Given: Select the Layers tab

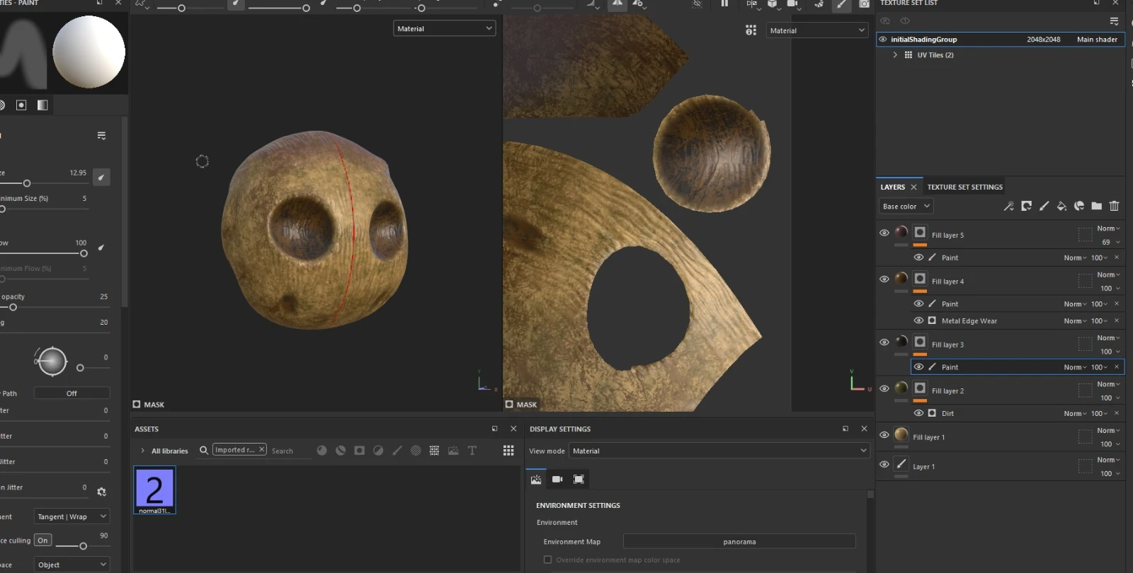Looking at the screenshot, I should click(x=892, y=187).
